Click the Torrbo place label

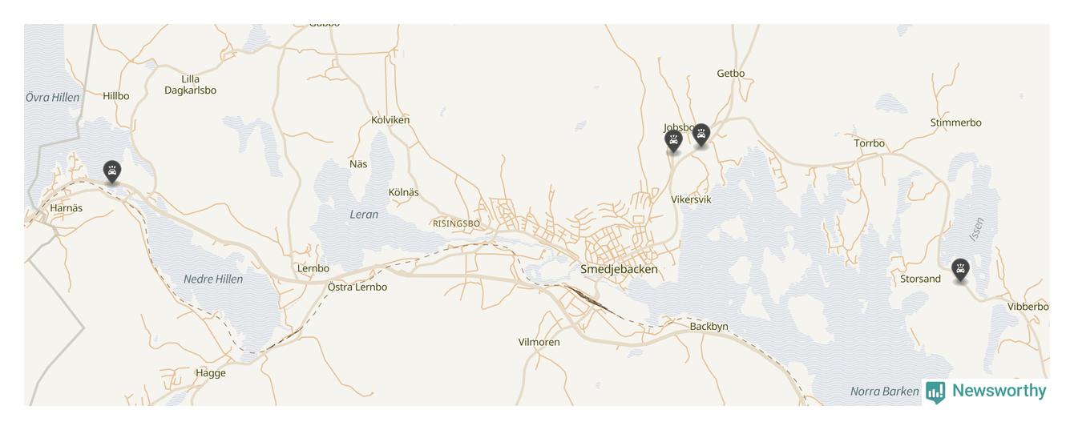pyautogui.click(x=869, y=143)
